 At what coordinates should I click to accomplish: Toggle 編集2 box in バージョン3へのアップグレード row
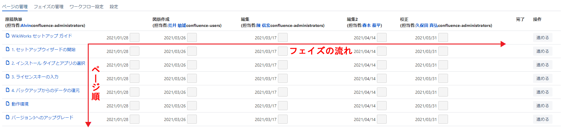pyautogui.click(x=382, y=119)
